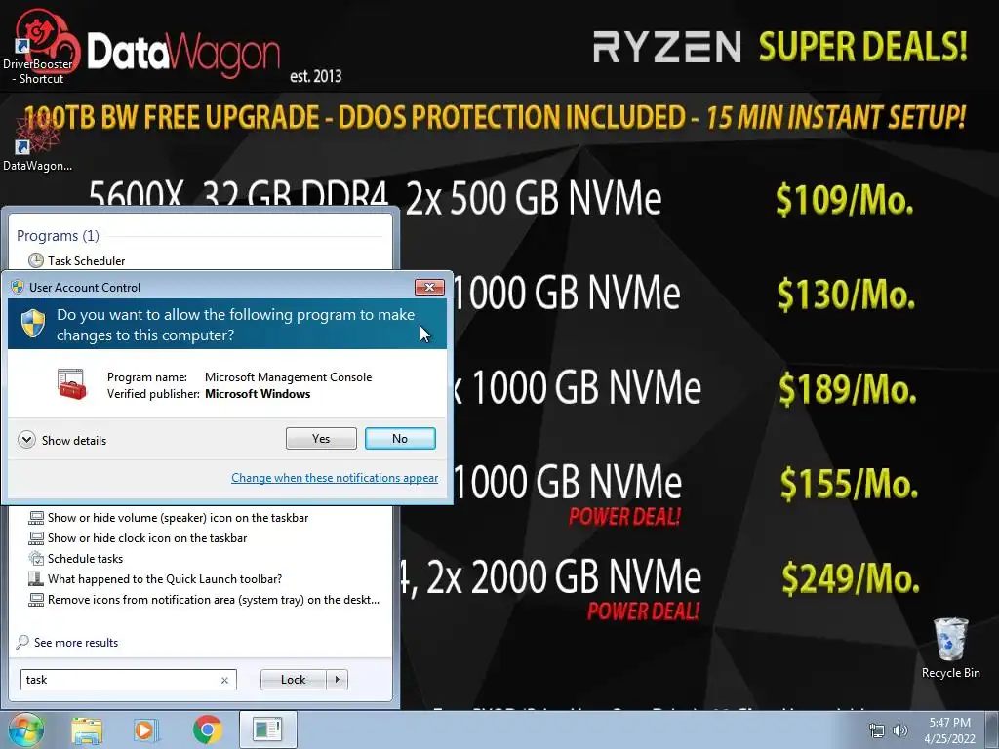999x749 pixels.
Task: Click the Lock button in Start menu
Action: tap(293, 680)
